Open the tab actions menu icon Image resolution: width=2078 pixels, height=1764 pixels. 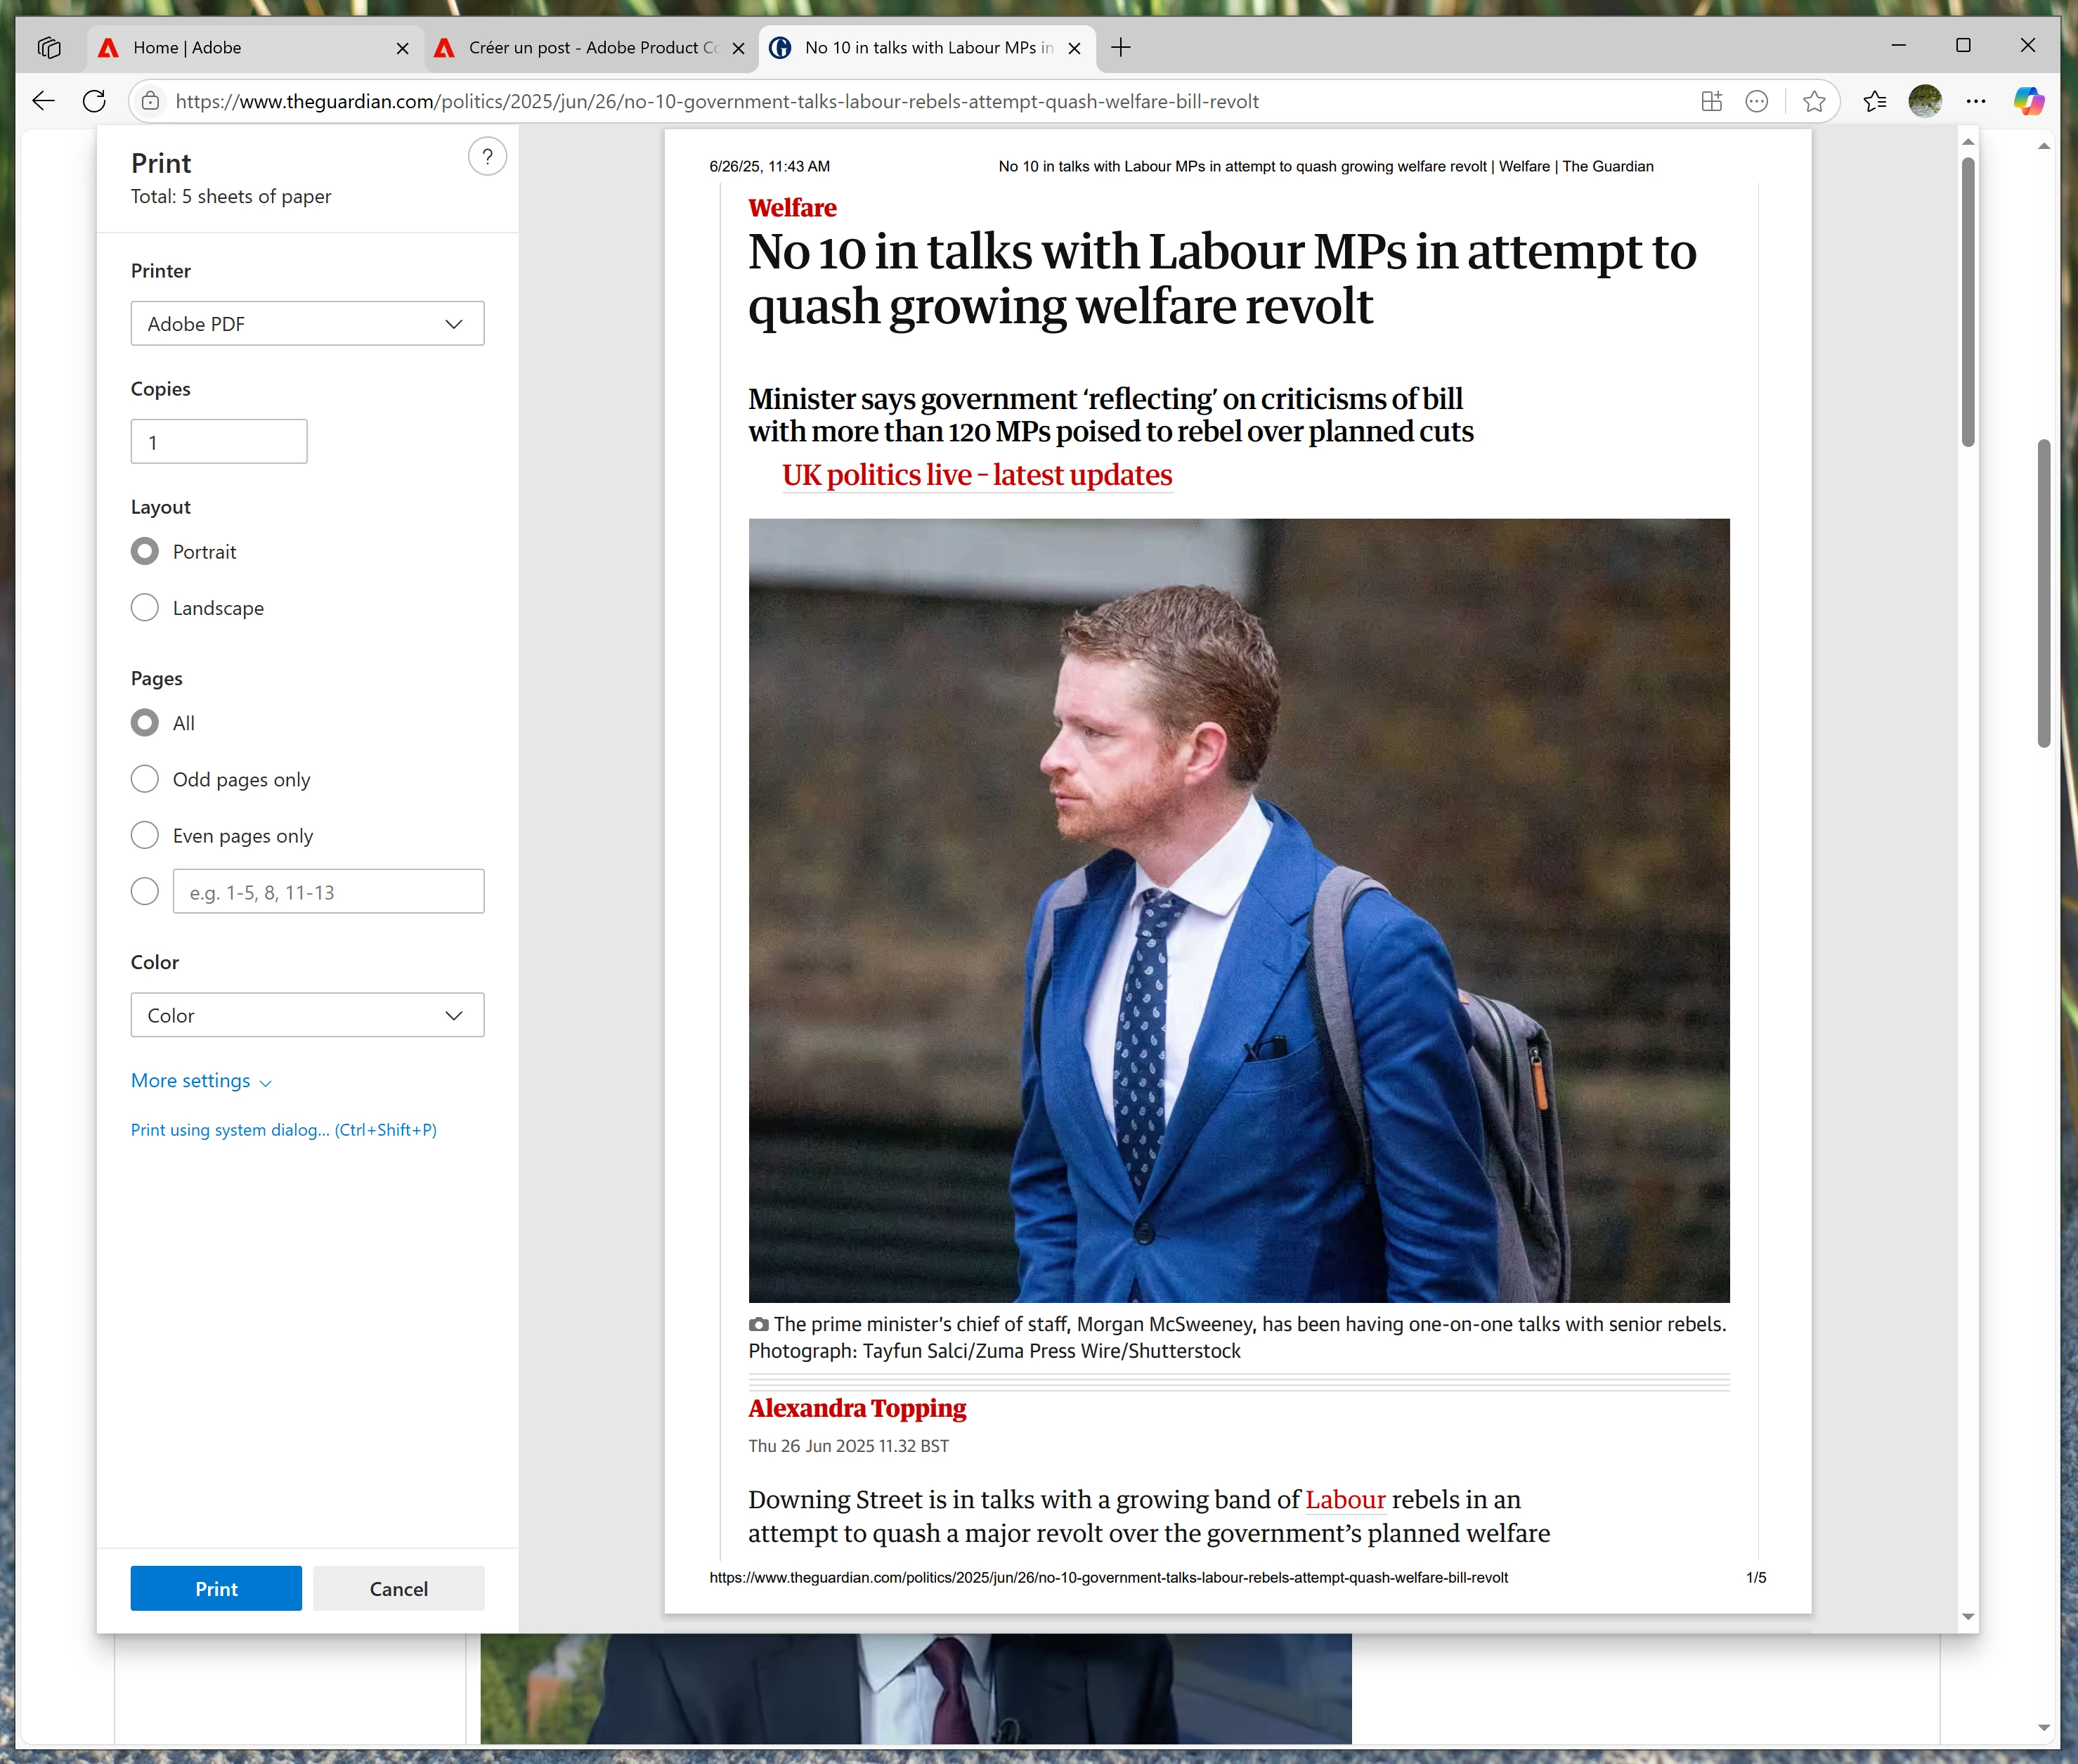click(49, 47)
